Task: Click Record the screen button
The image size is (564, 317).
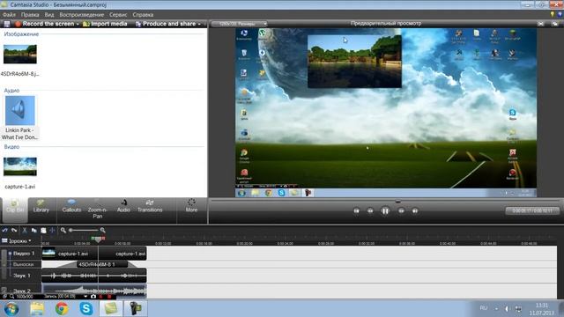Action: 45,24
